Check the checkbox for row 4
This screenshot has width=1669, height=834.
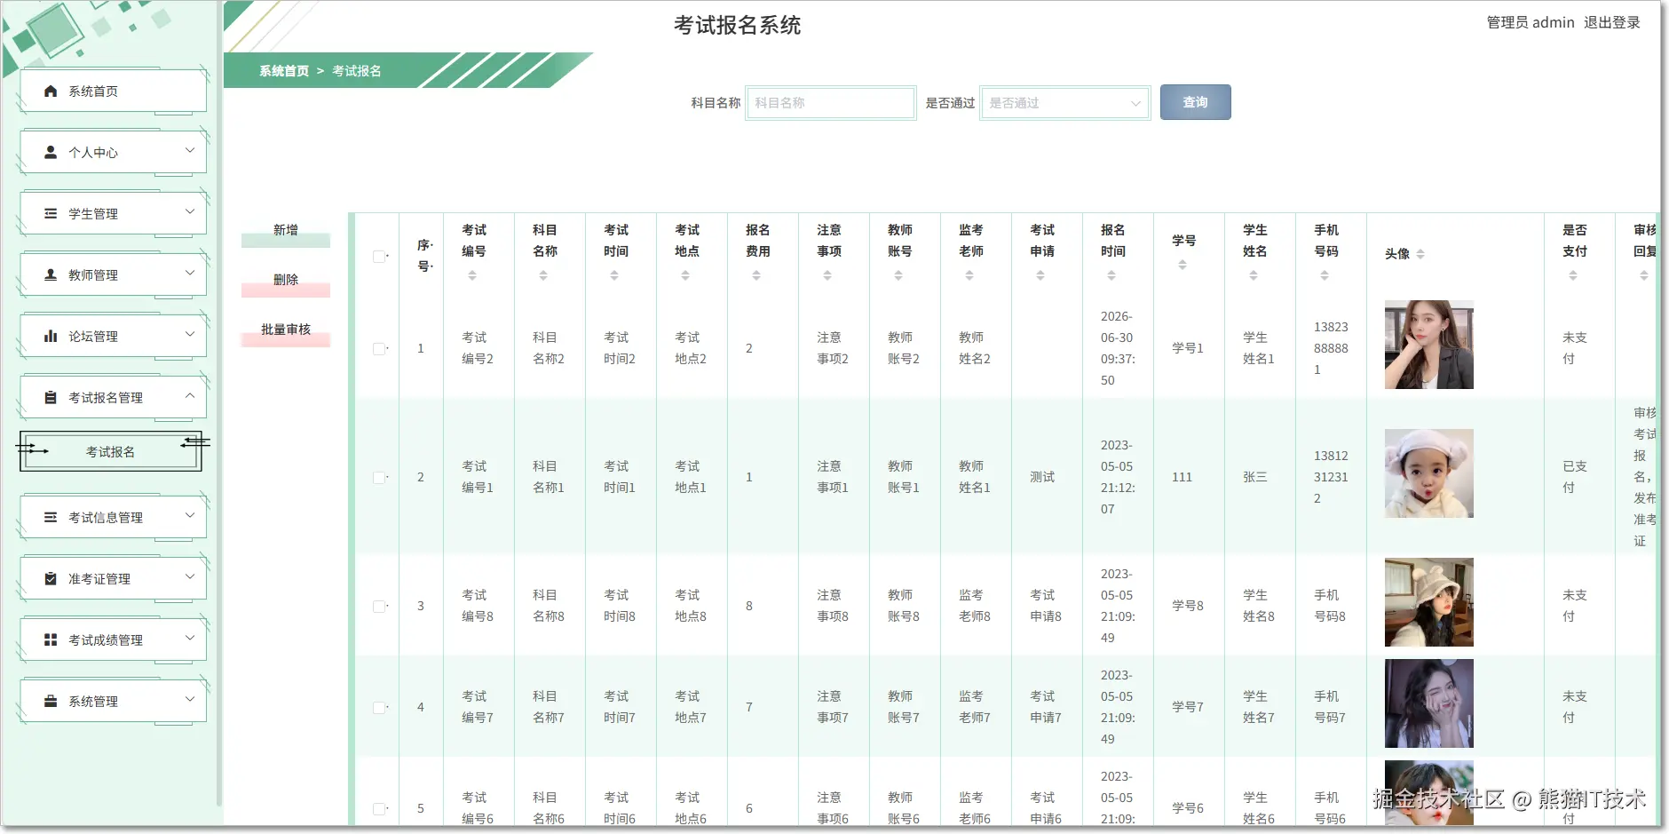[x=379, y=708]
